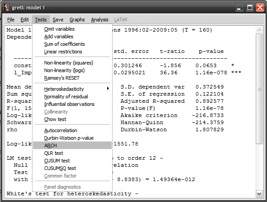Select Sum of coefficients test
Image resolution: width=267 pixels, height=202 pixels.
pos(64,44)
